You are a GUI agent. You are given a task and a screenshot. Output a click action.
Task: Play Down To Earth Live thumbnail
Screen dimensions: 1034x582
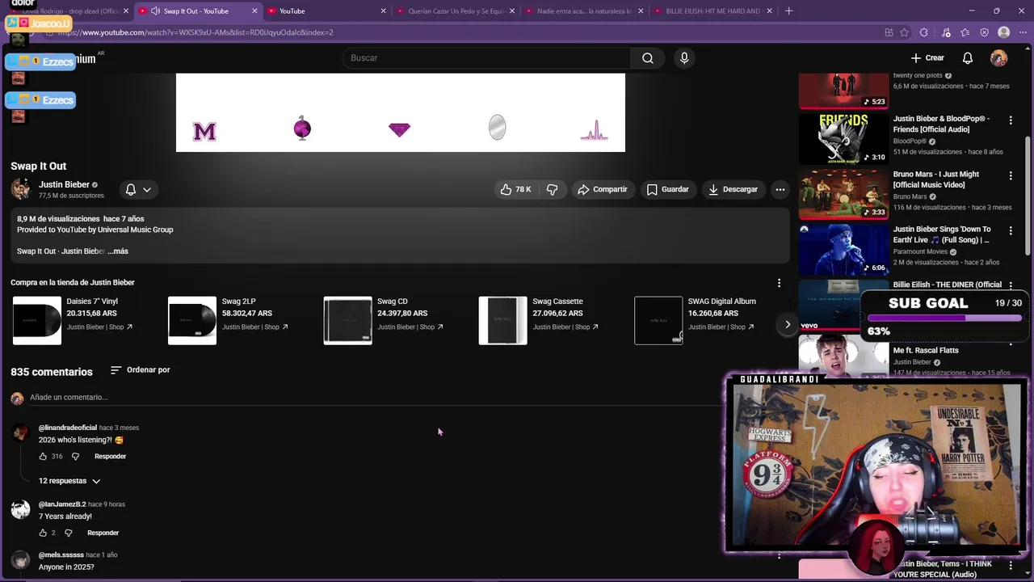pyautogui.click(x=843, y=249)
